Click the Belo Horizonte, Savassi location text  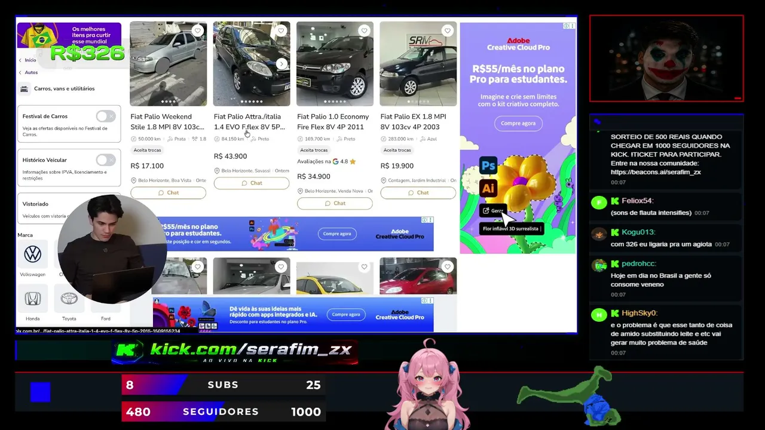[246, 171]
